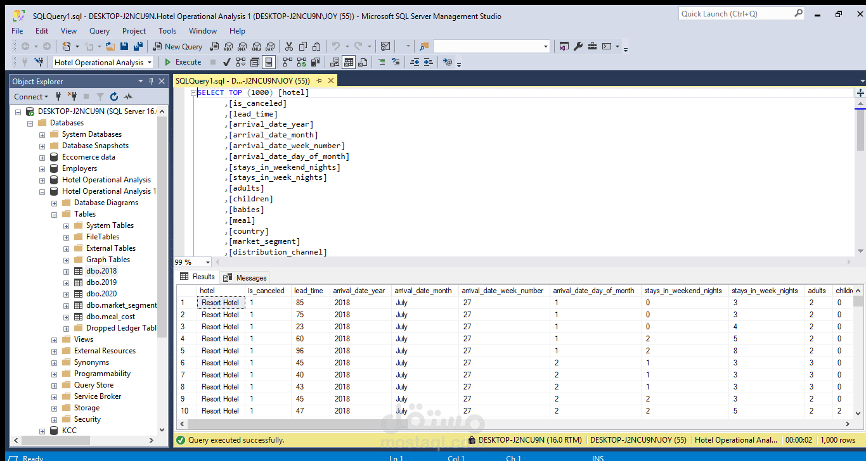Toggle Include Actual Execution Plan
866x461 pixels.
(288, 62)
